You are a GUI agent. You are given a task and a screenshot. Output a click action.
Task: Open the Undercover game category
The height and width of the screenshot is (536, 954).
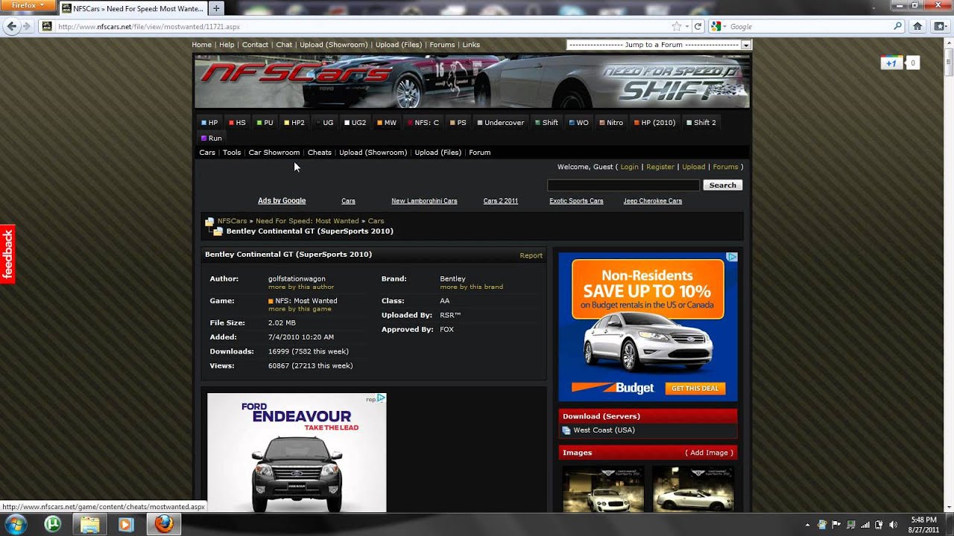click(500, 123)
